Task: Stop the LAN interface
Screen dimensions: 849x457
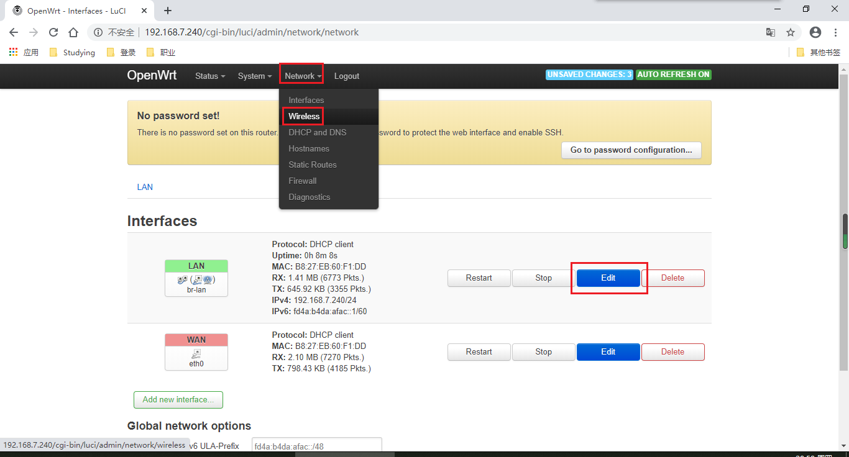Action: click(x=544, y=278)
